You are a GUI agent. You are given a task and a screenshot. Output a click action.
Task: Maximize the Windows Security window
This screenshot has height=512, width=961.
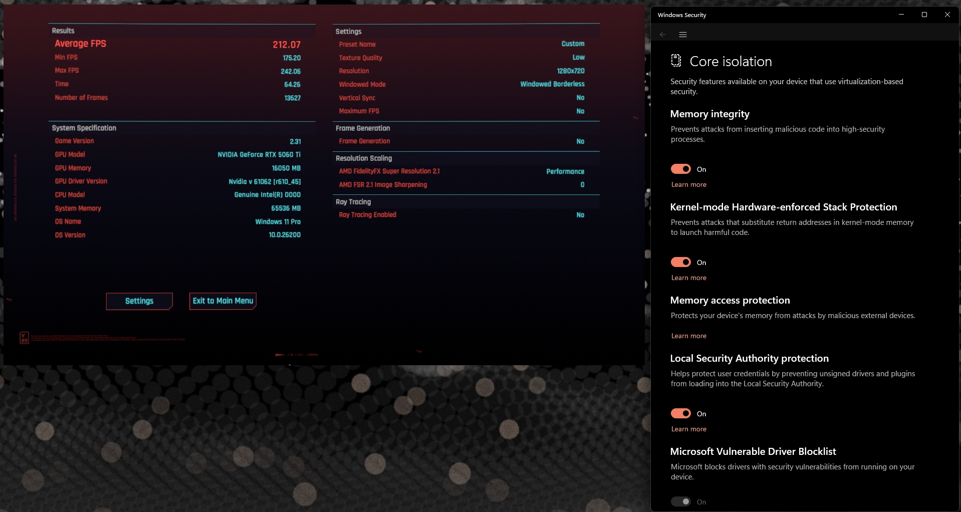[x=924, y=15]
